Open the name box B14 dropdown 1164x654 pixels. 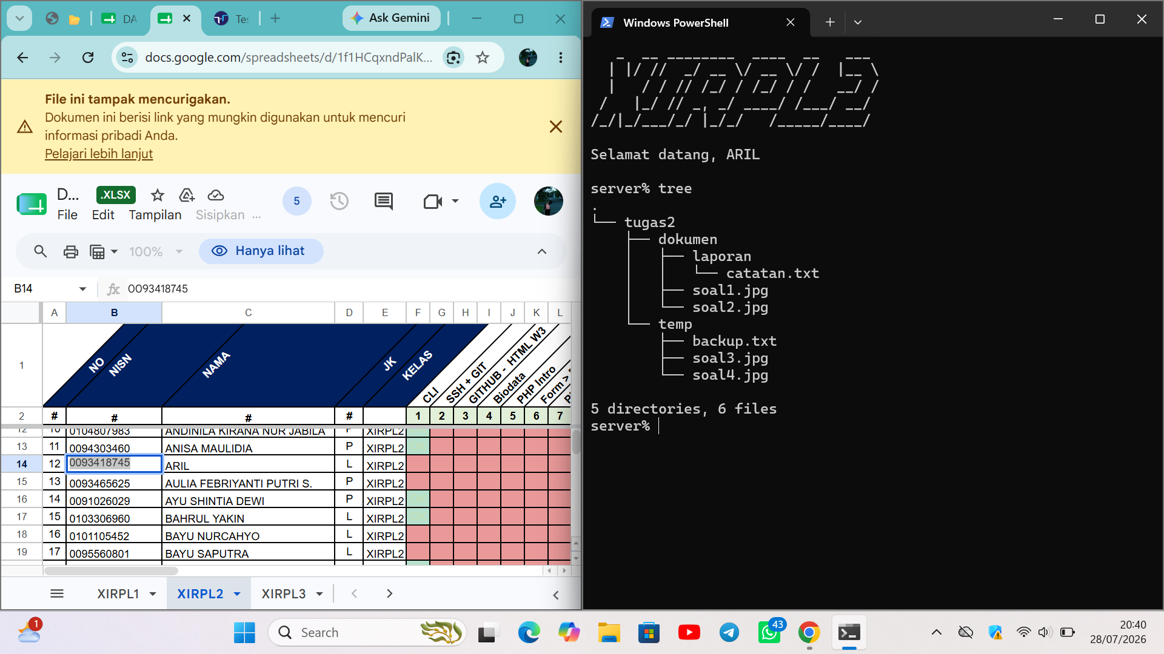82,289
